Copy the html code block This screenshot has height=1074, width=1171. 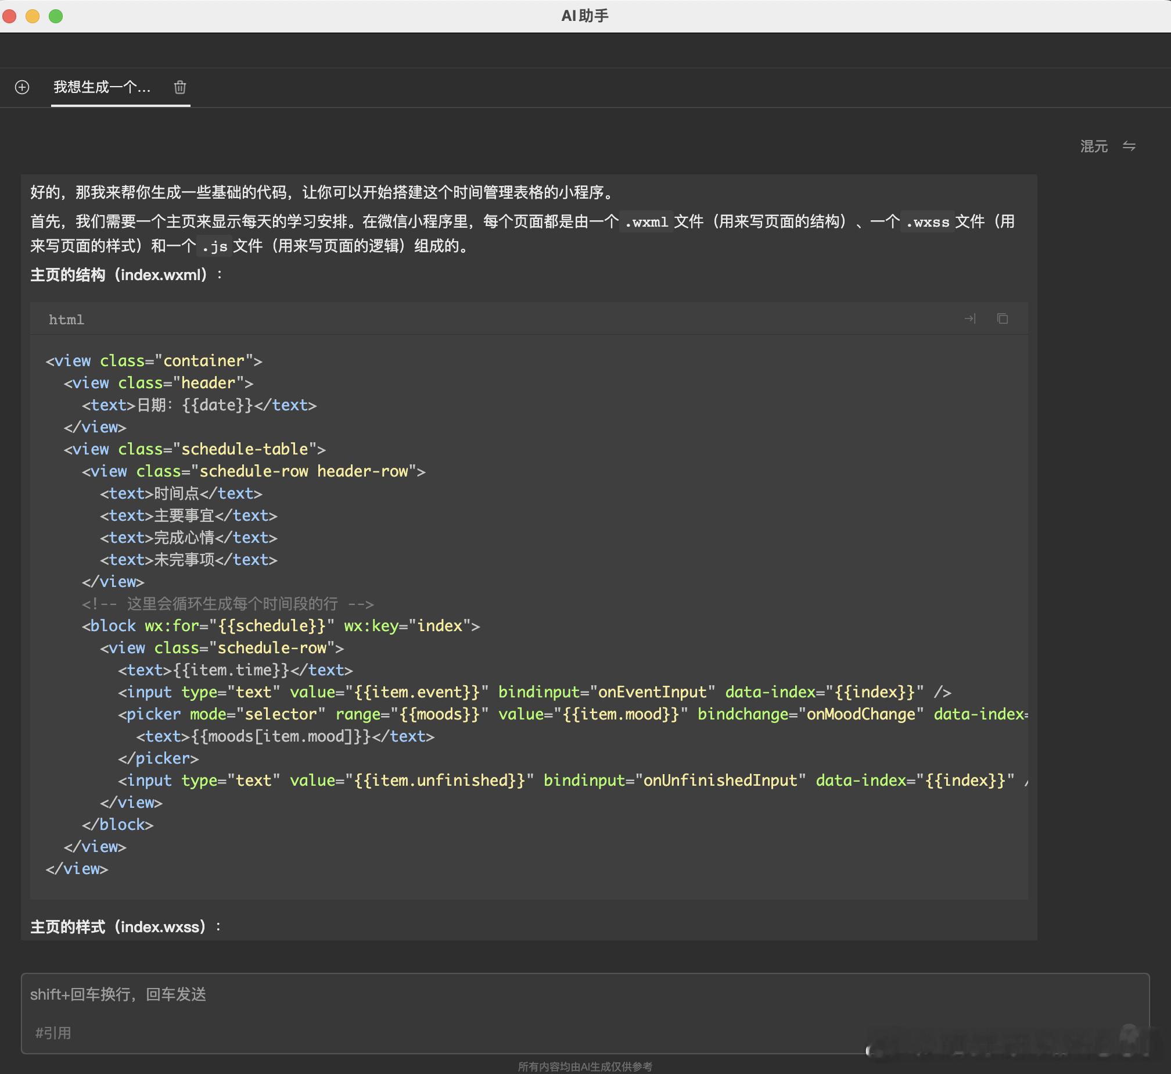tap(1003, 318)
